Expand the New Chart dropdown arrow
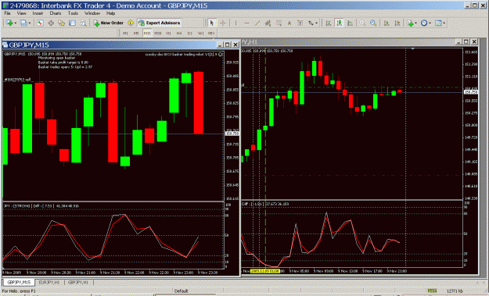The width and height of the screenshot is (489, 296). coord(16,23)
